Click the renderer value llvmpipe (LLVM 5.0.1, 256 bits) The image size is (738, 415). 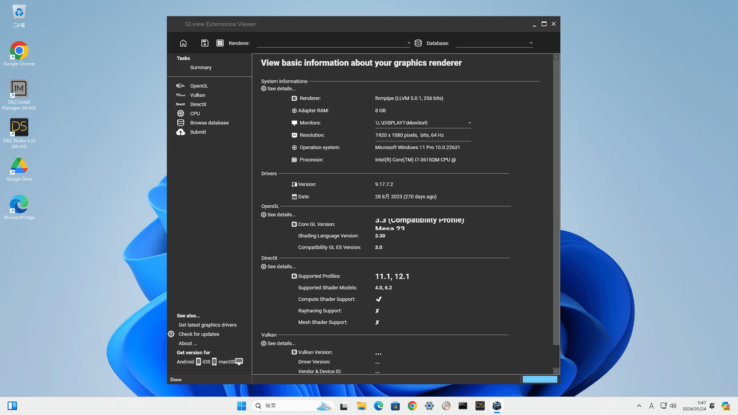coord(409,98)
